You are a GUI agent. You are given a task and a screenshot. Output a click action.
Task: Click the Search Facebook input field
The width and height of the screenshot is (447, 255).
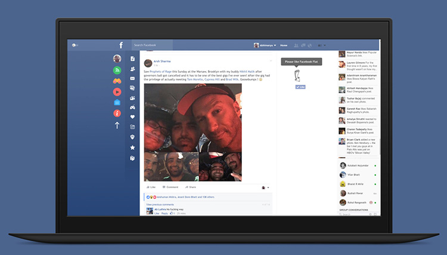pyautogui.click(x=151, y=45)
